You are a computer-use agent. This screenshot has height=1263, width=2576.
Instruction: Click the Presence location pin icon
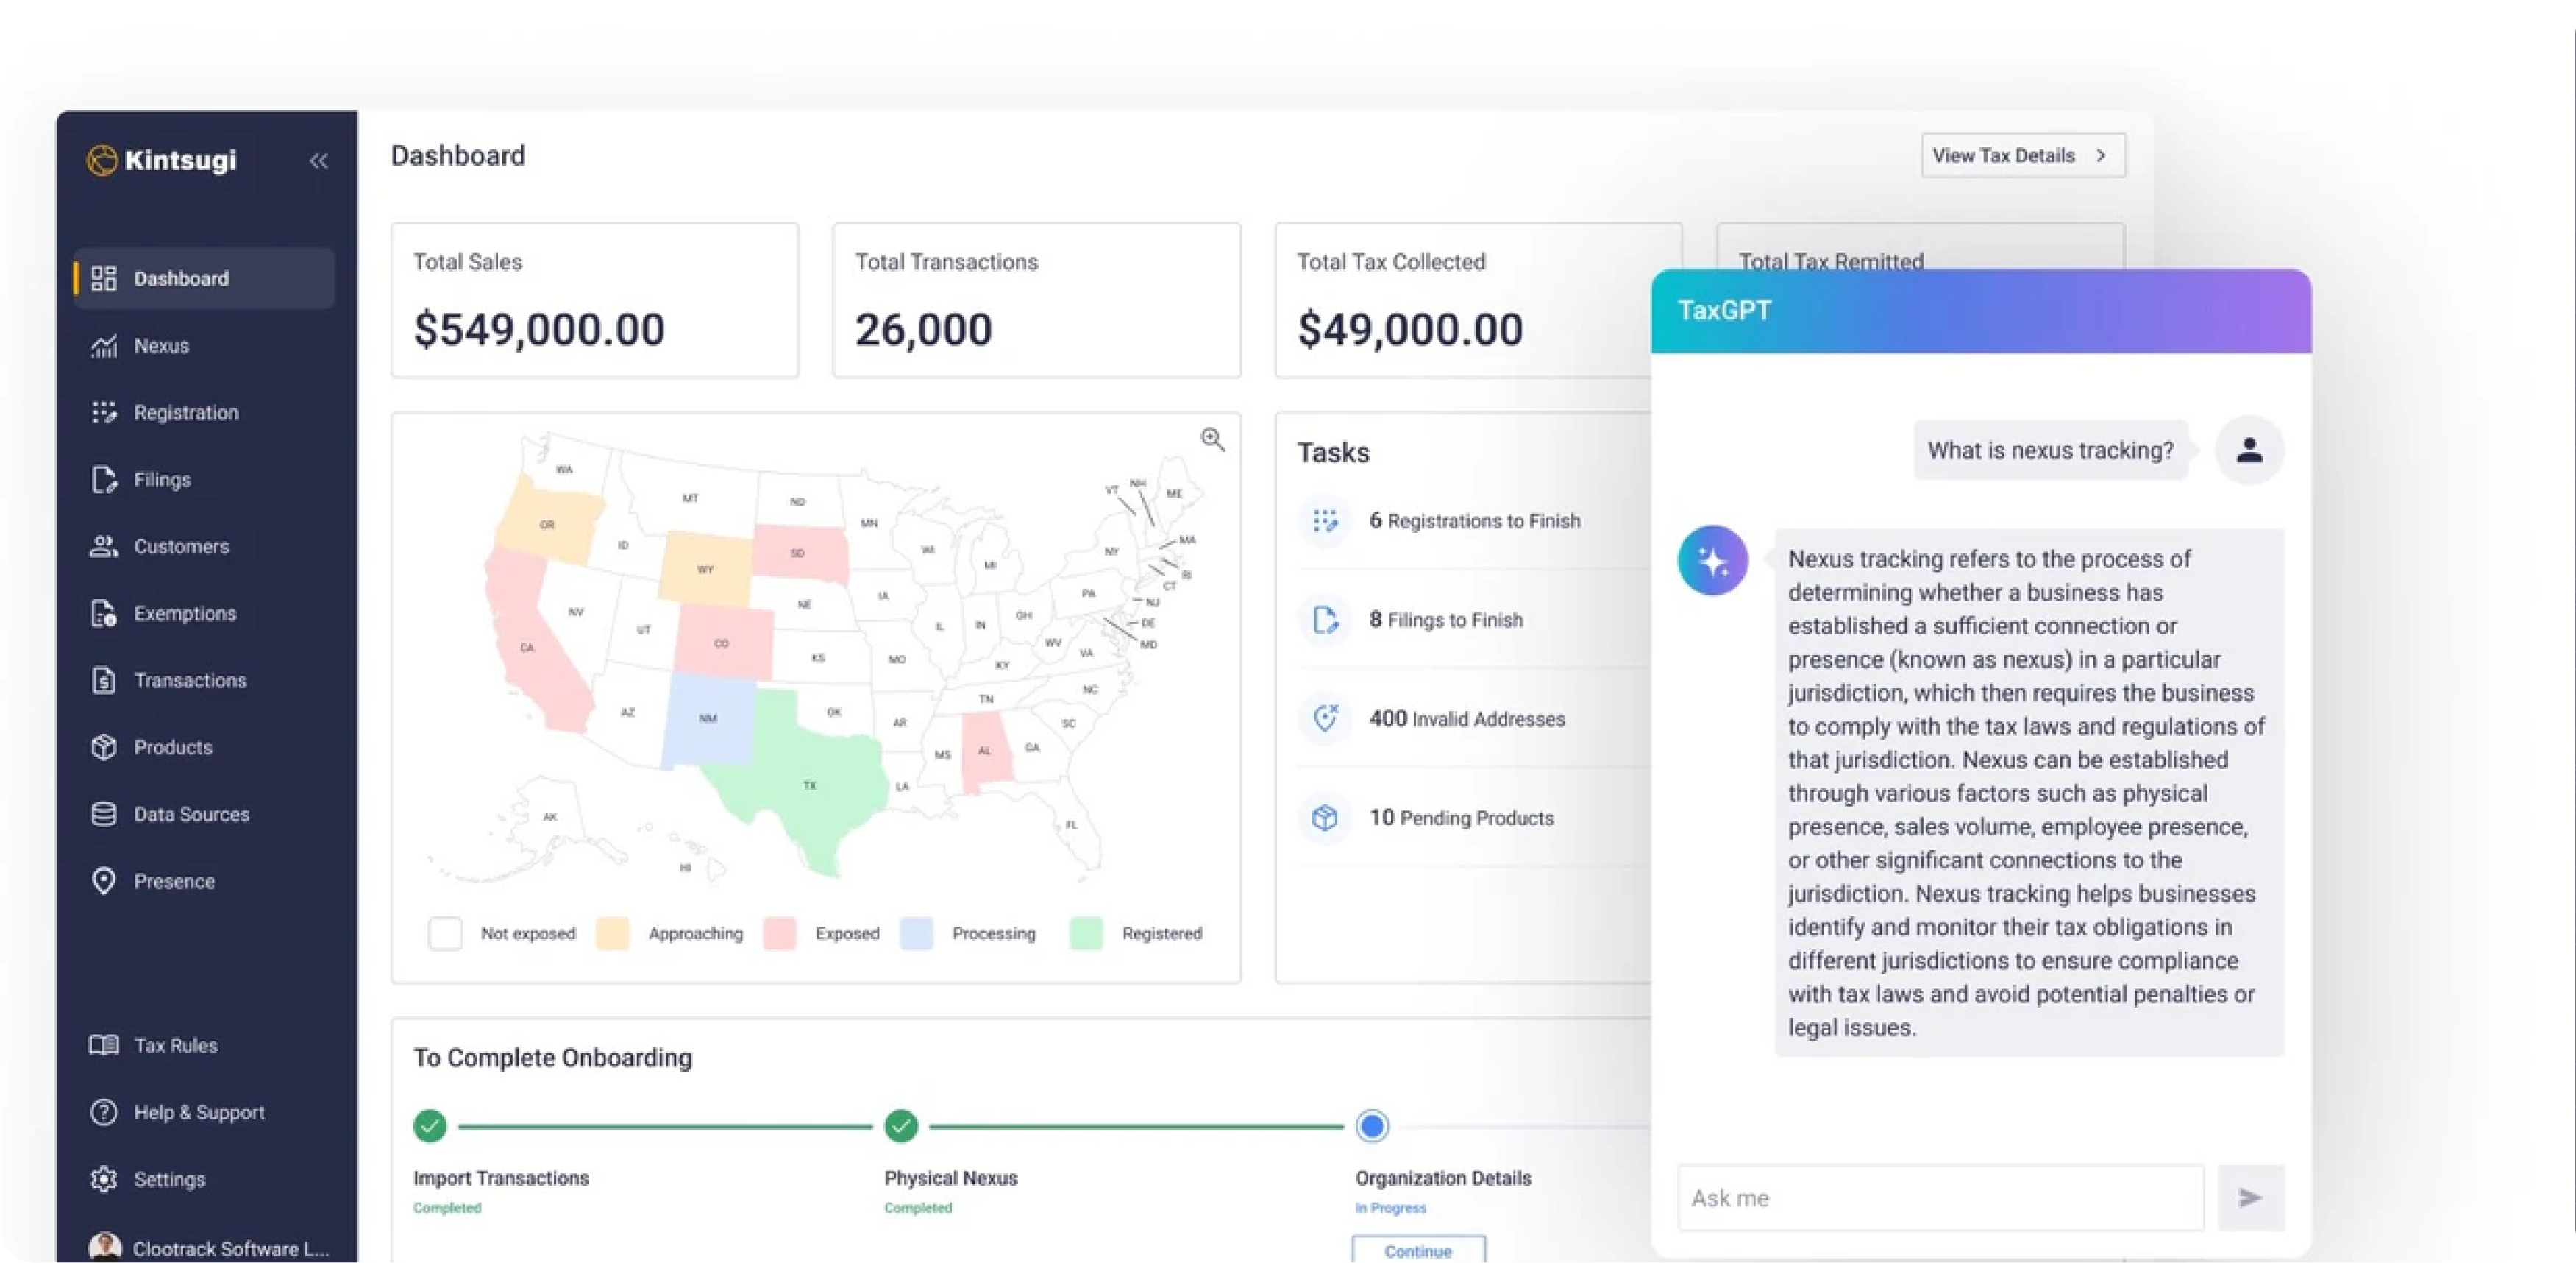click(104, 881)
